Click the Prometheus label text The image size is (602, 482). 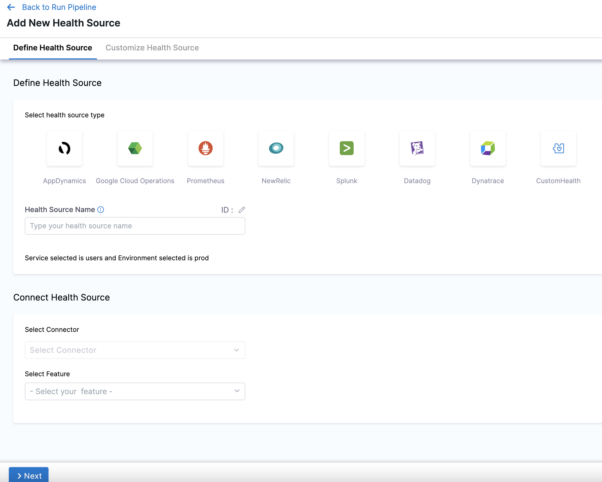206,181
